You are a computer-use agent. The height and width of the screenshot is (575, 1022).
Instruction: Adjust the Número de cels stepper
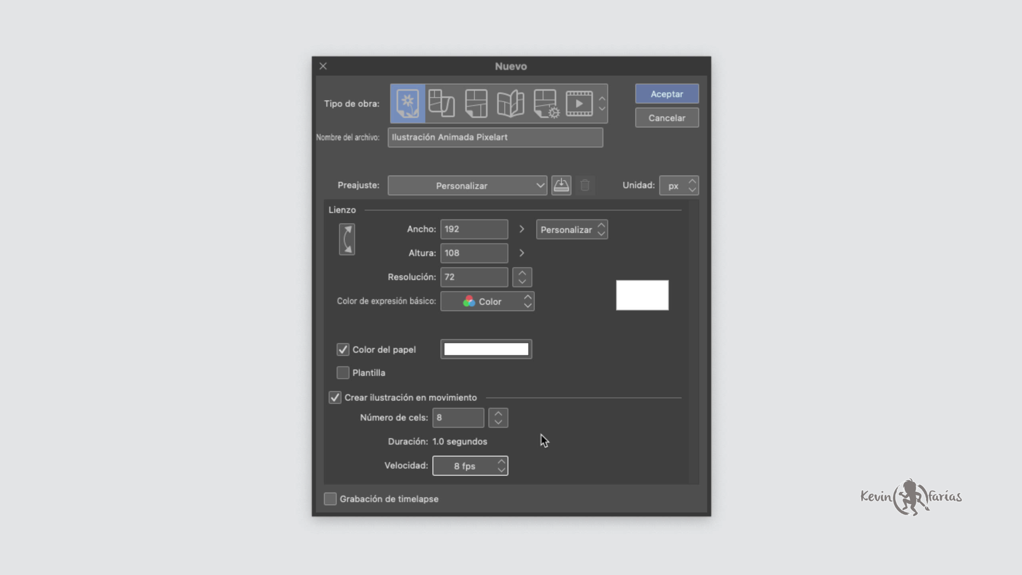(498, 417)
